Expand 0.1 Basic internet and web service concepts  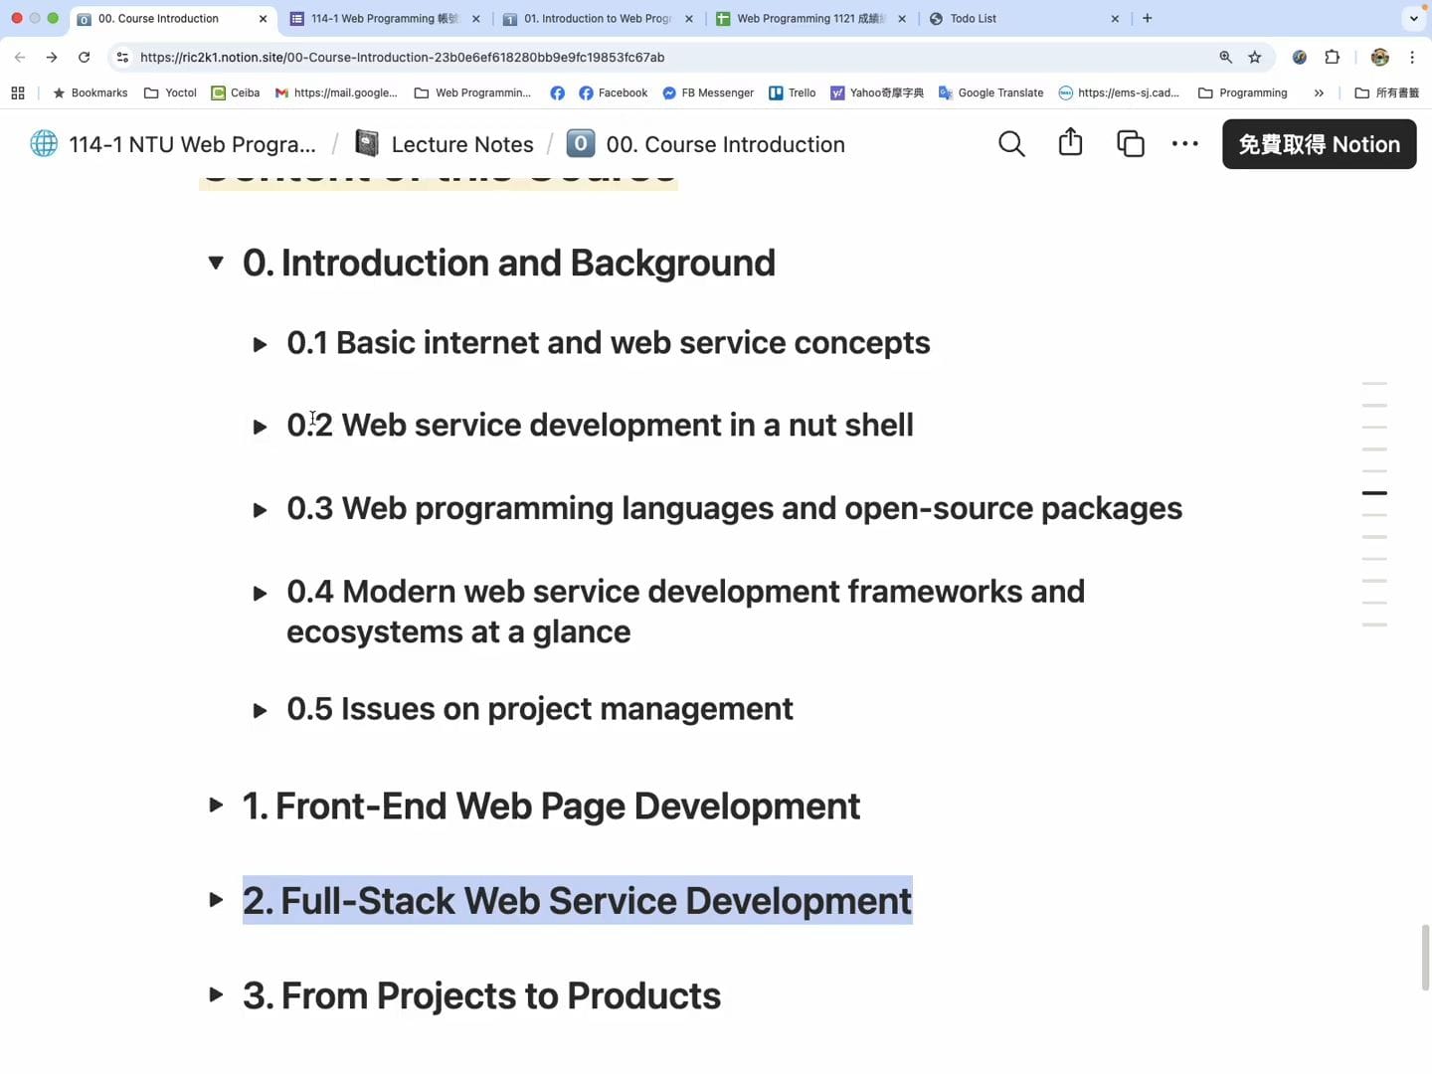pyautogui.click(x=260, y=345)
